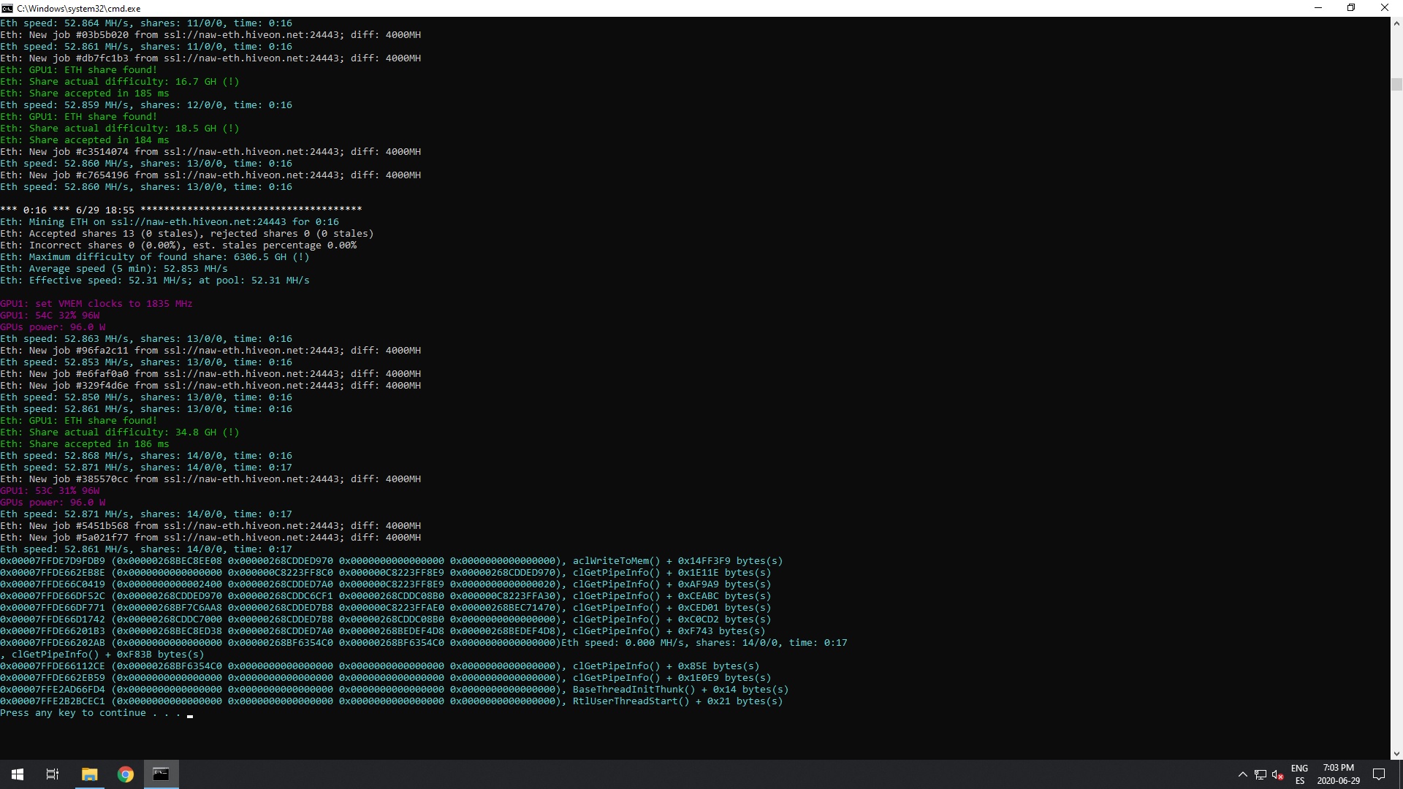Click the 'New job #03b5b020' line
Screen dimensions: 1403x789
pyautogui.click(x=210, y=35)
